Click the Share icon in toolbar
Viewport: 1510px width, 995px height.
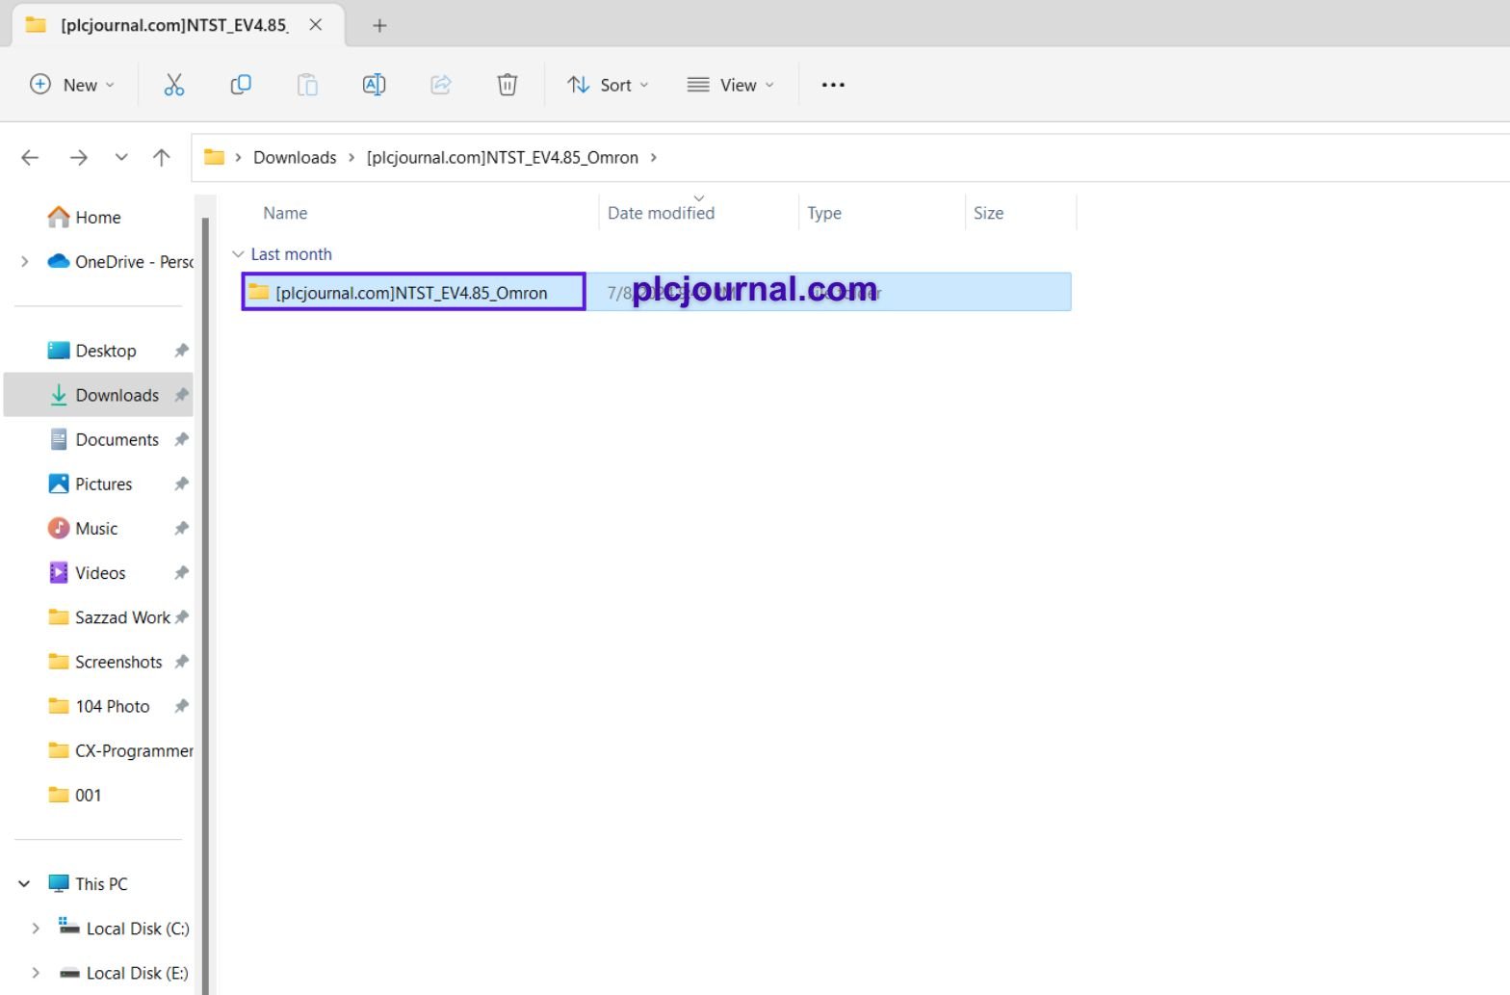pyautogui.click(x=441, y=85)
